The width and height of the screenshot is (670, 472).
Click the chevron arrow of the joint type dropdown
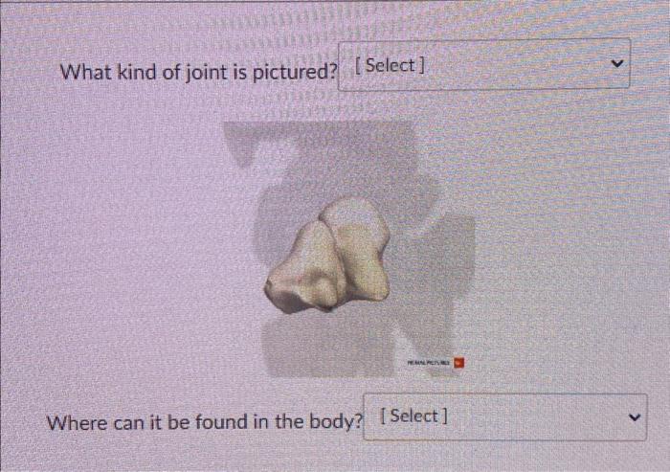pos(617,64)
